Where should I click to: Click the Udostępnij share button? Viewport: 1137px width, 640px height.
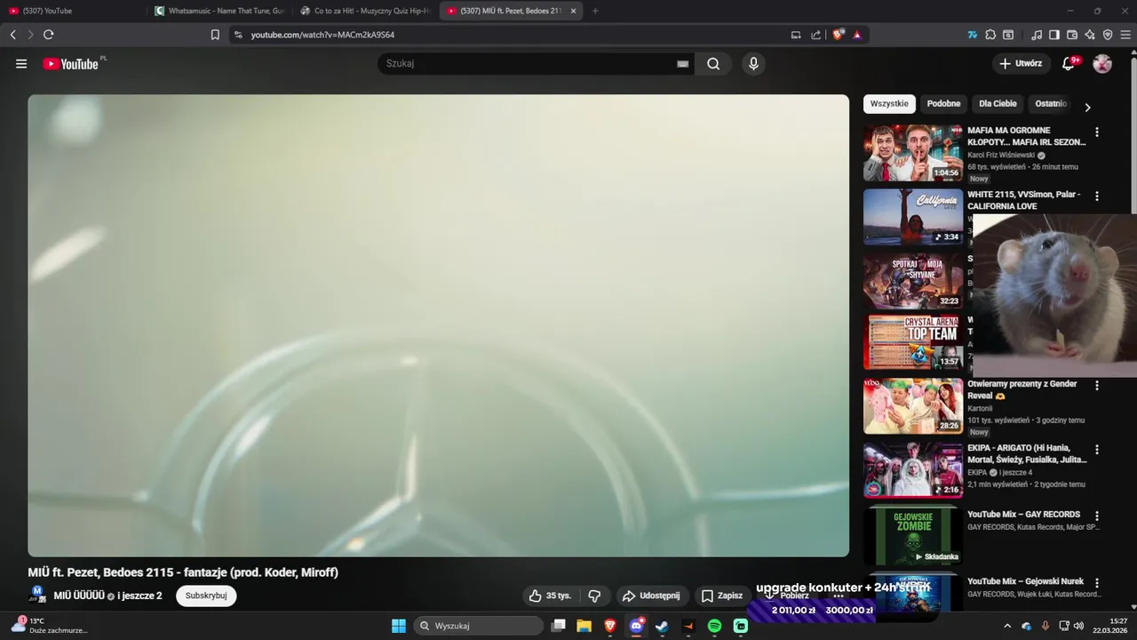(x=651, y=596)
